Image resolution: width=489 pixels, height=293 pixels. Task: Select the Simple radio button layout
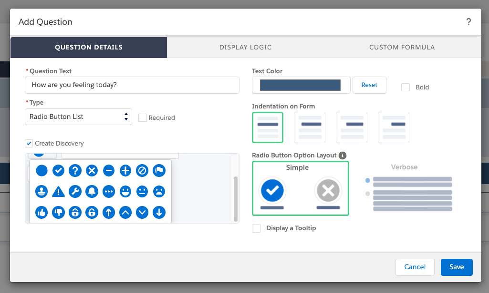301,188
